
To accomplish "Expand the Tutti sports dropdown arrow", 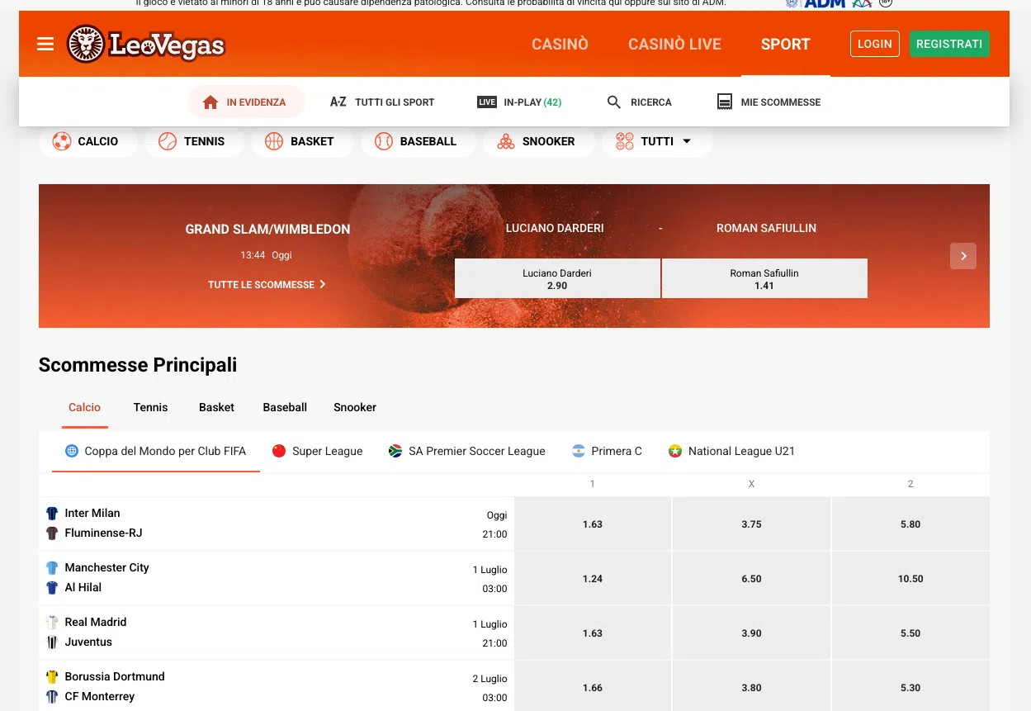I will click(686, 141).
